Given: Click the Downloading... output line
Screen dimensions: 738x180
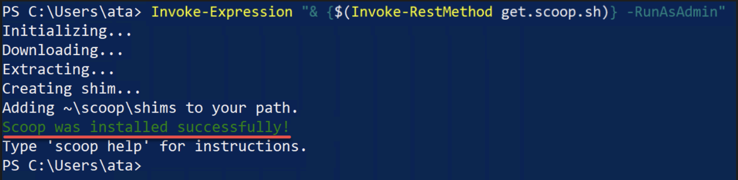Looking at the screenshot, I should (63, 51).
